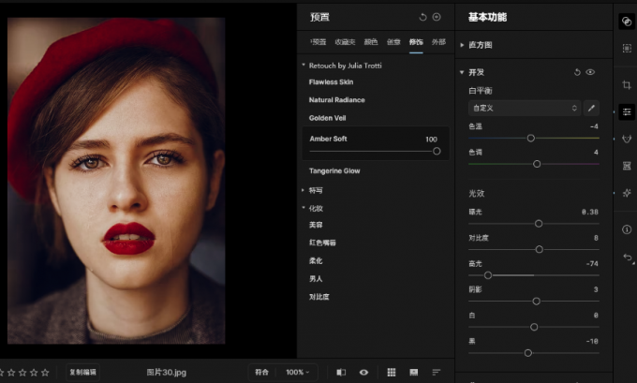Open the 100% zoom level dropdown
The width and height of the screenshot is (637, 383).
(297, 372)
